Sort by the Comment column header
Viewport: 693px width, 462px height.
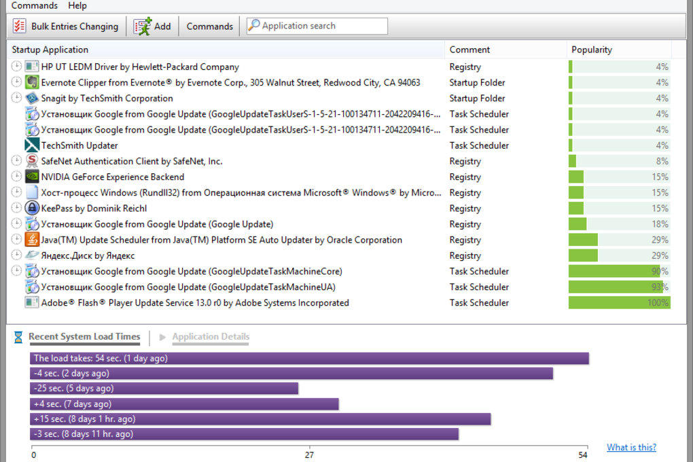[x=469, y=50]
